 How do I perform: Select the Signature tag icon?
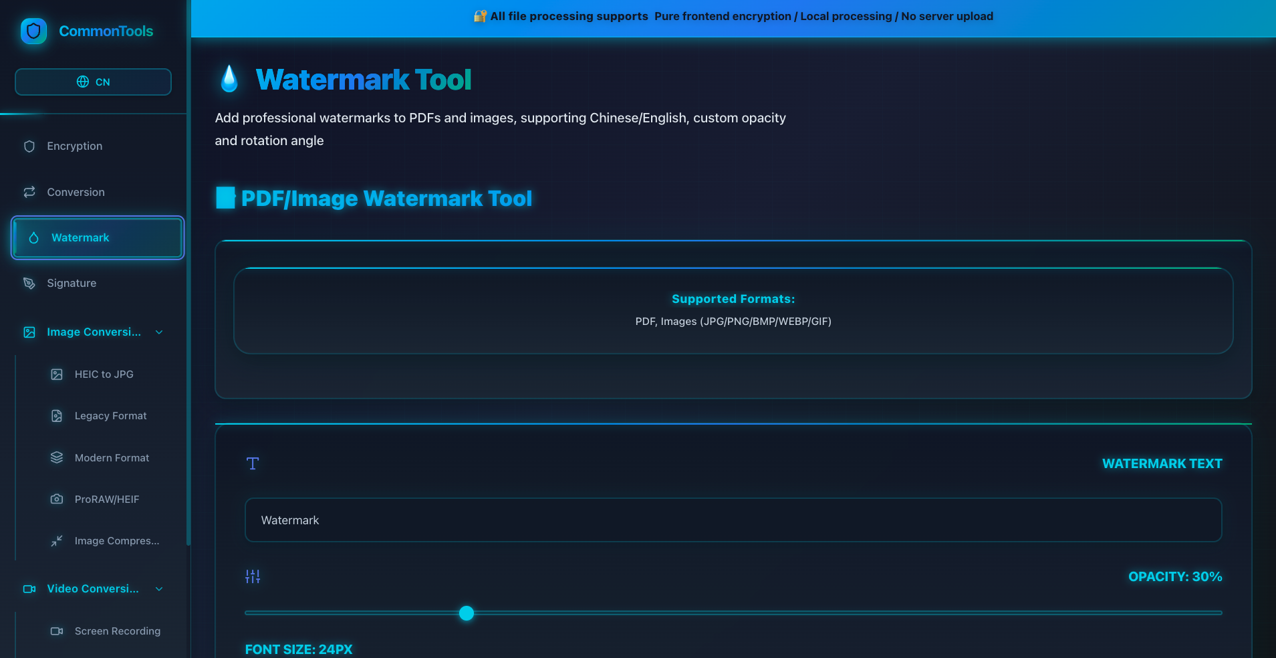(x=29, y=283)
